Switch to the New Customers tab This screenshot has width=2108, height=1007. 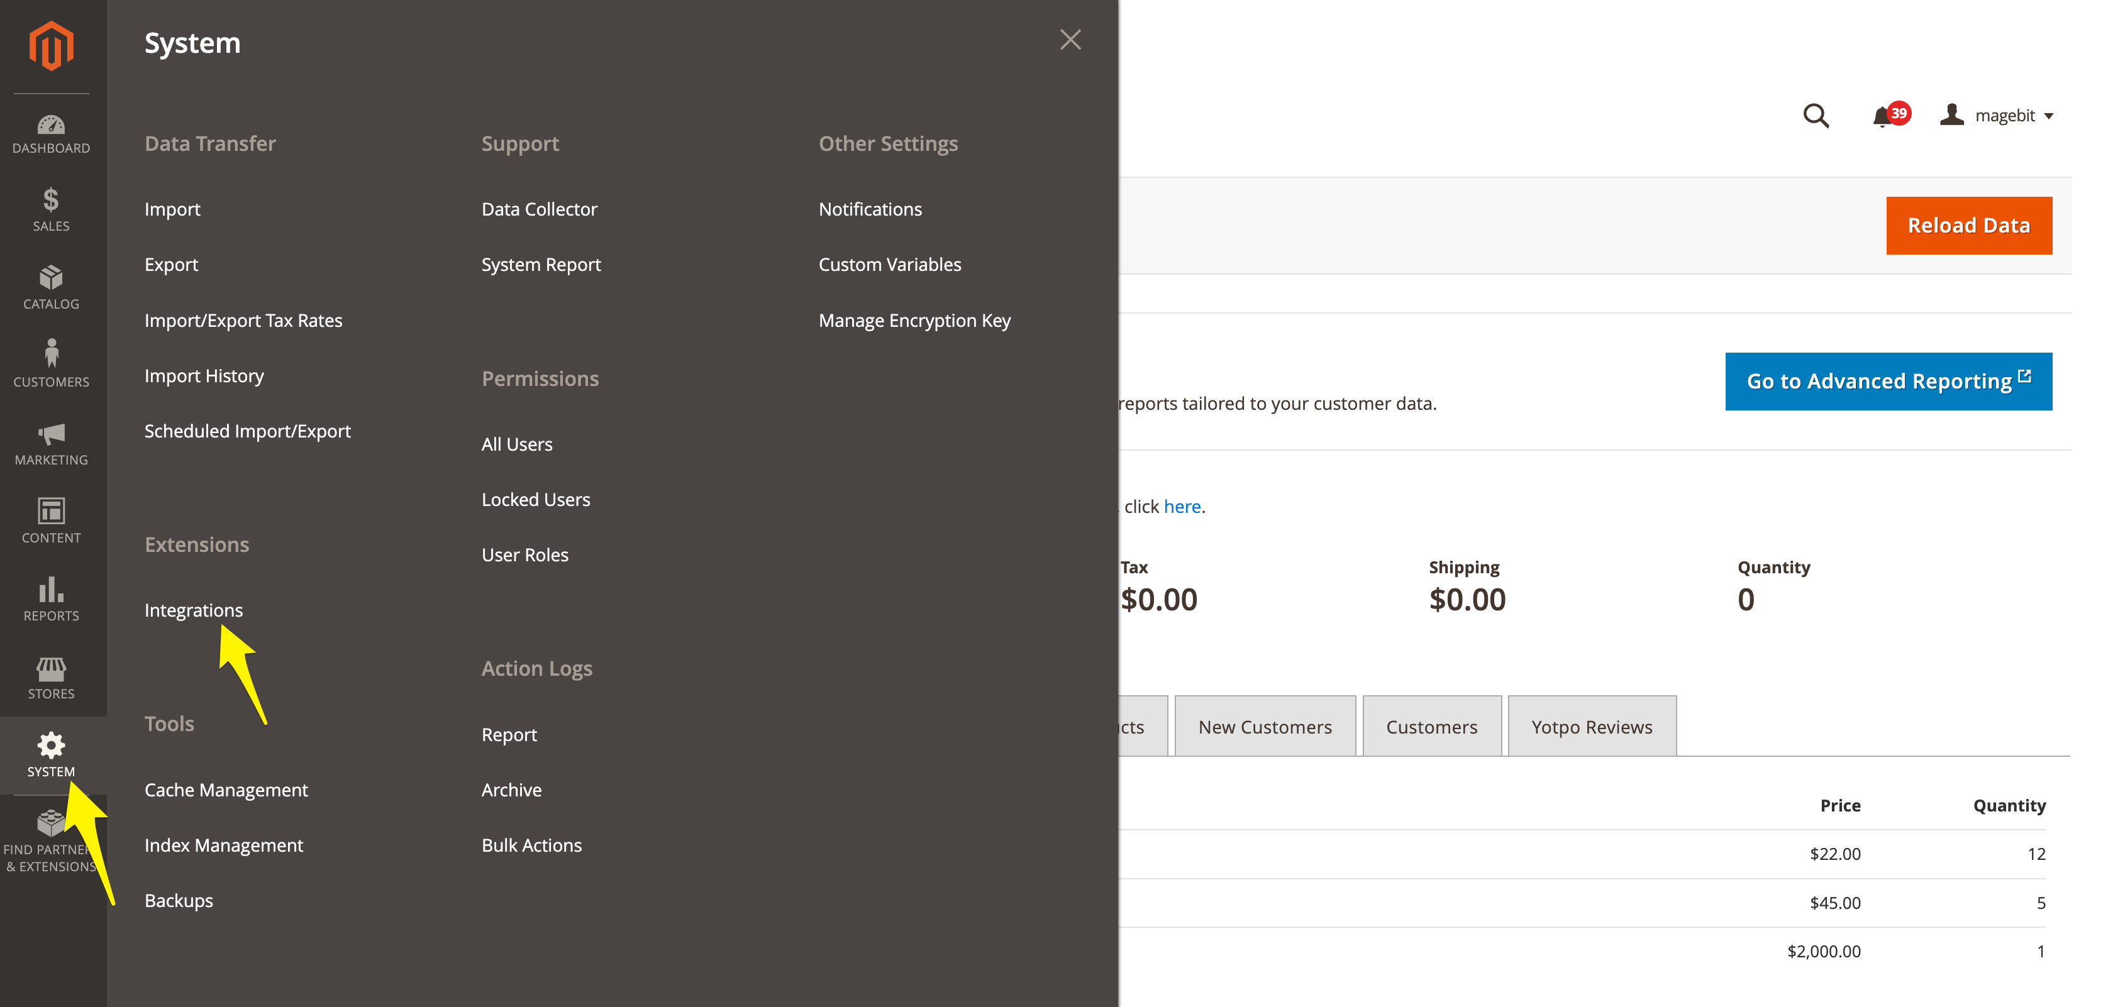click(1264, 727)
